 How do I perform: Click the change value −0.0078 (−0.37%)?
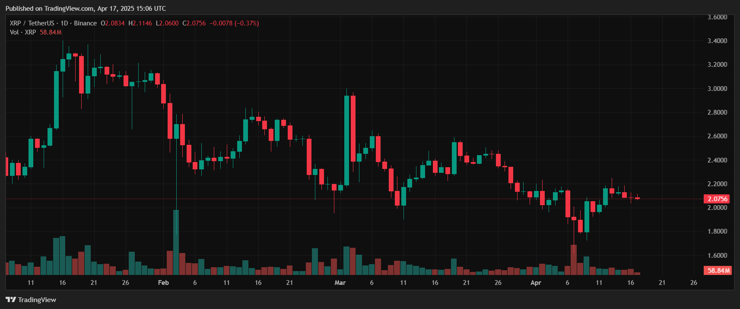[234, 23]
